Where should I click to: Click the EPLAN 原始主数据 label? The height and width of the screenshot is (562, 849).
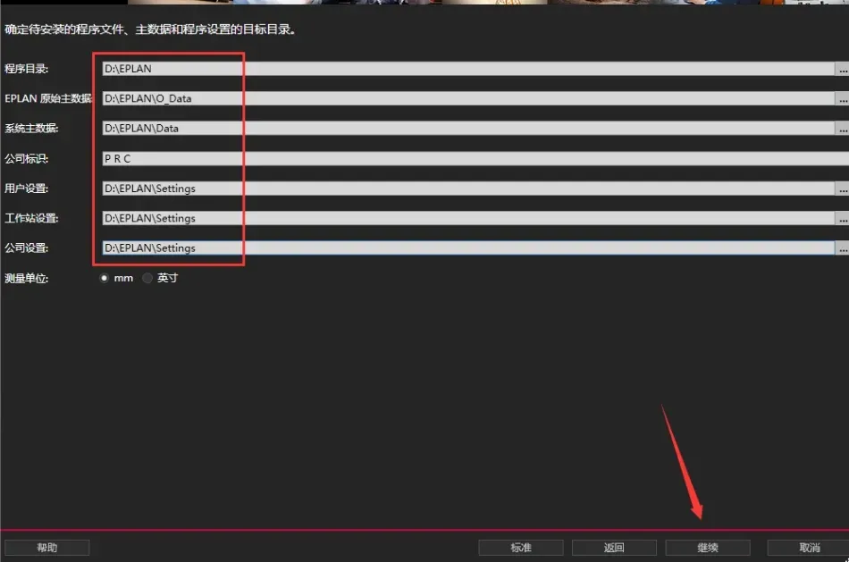[48, 98]
